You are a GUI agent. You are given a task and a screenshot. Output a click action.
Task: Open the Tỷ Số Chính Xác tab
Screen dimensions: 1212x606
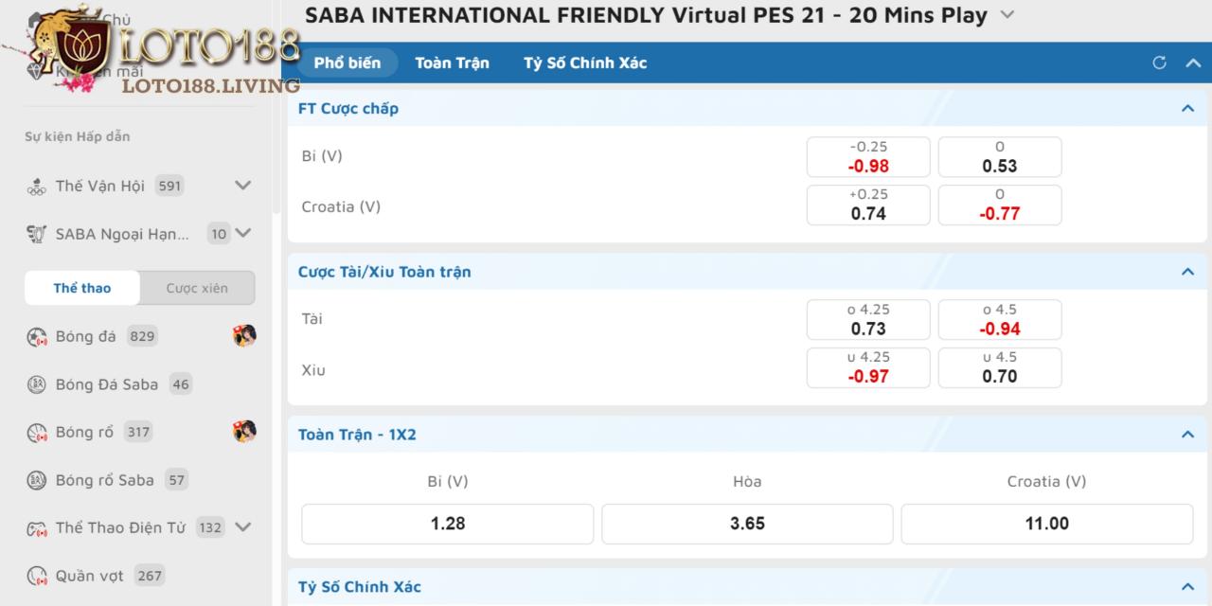pos(585,62)
